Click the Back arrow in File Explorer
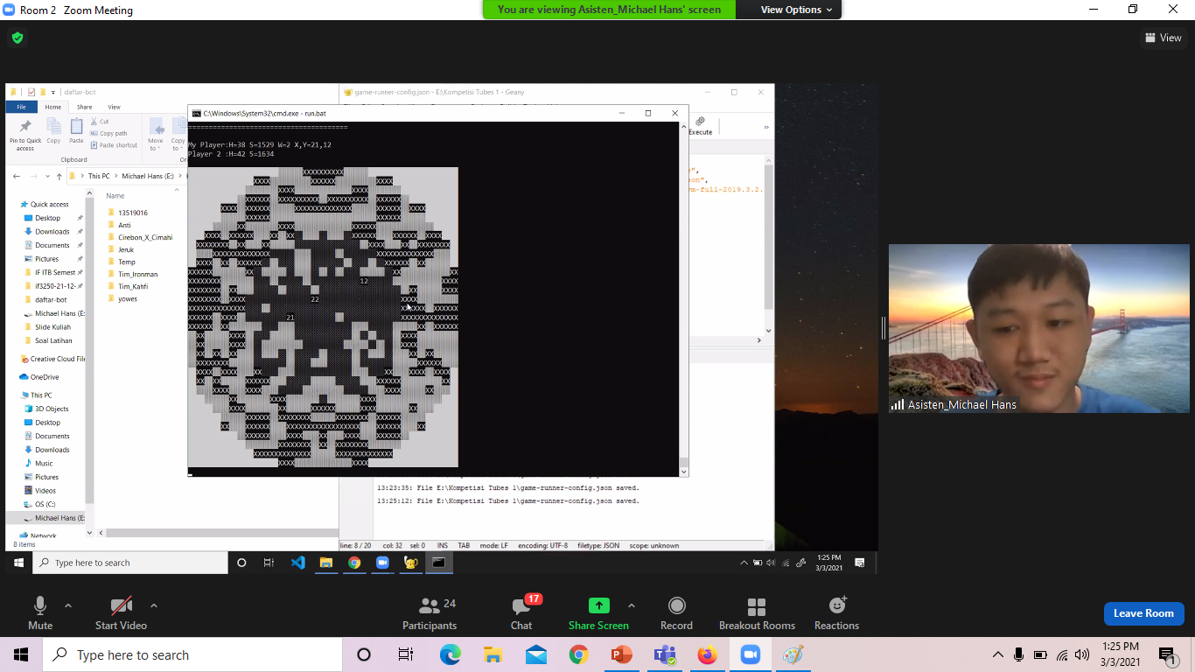 click(17, 176)
